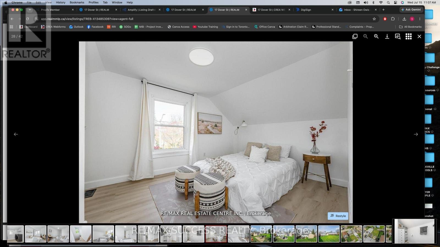Open the History menu
The width and height of the screenshot is (440, 247).
(x=61, y=2)
